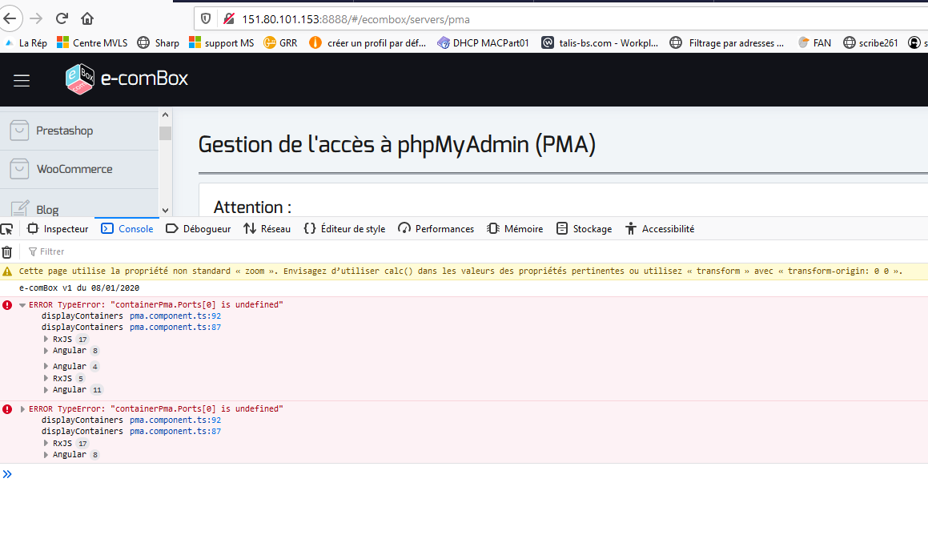
Task: Click the shield tracking protection icon
Action: tap(205, 19)
